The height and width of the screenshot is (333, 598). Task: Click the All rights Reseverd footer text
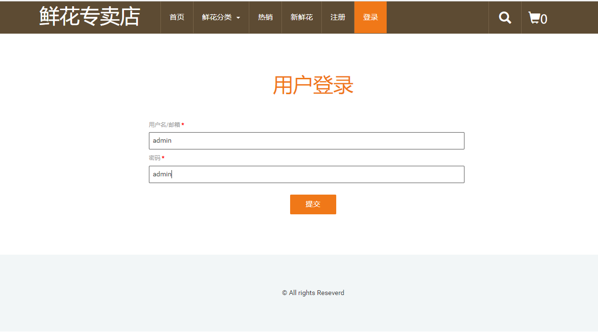[x=313, y=293]
